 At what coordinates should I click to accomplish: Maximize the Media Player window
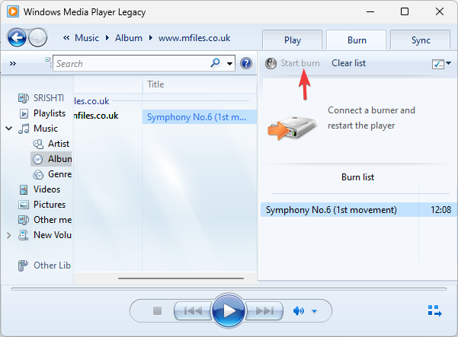(405, 11)
